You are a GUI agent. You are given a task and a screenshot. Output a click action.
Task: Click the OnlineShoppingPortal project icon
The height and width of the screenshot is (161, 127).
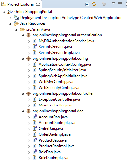(10, 12)
